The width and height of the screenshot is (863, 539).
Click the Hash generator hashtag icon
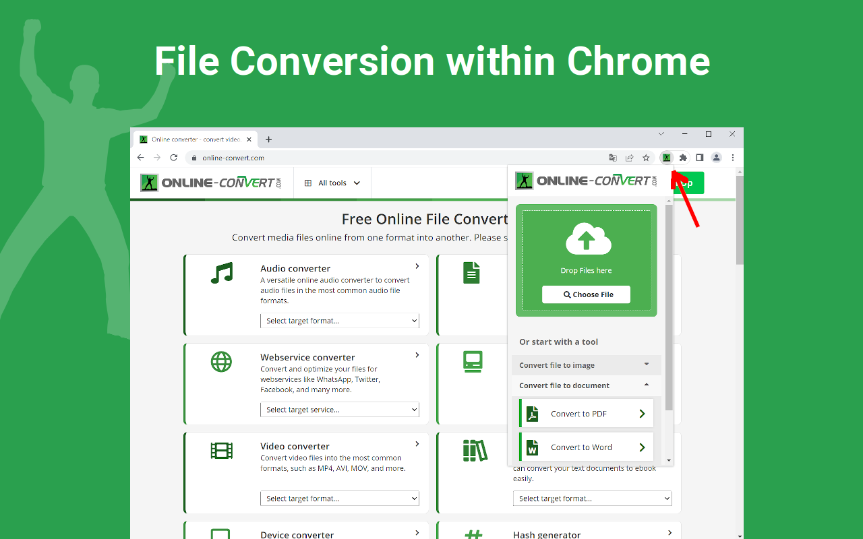point(474,534)
